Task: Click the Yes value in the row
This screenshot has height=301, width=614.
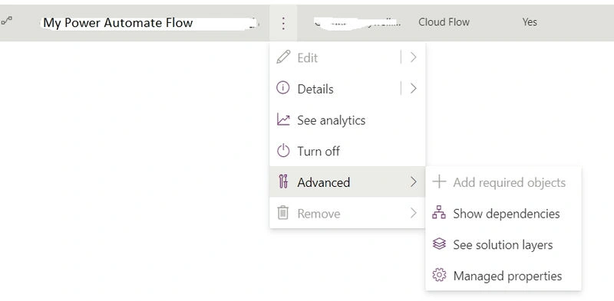Action: (x=530, y=22)
